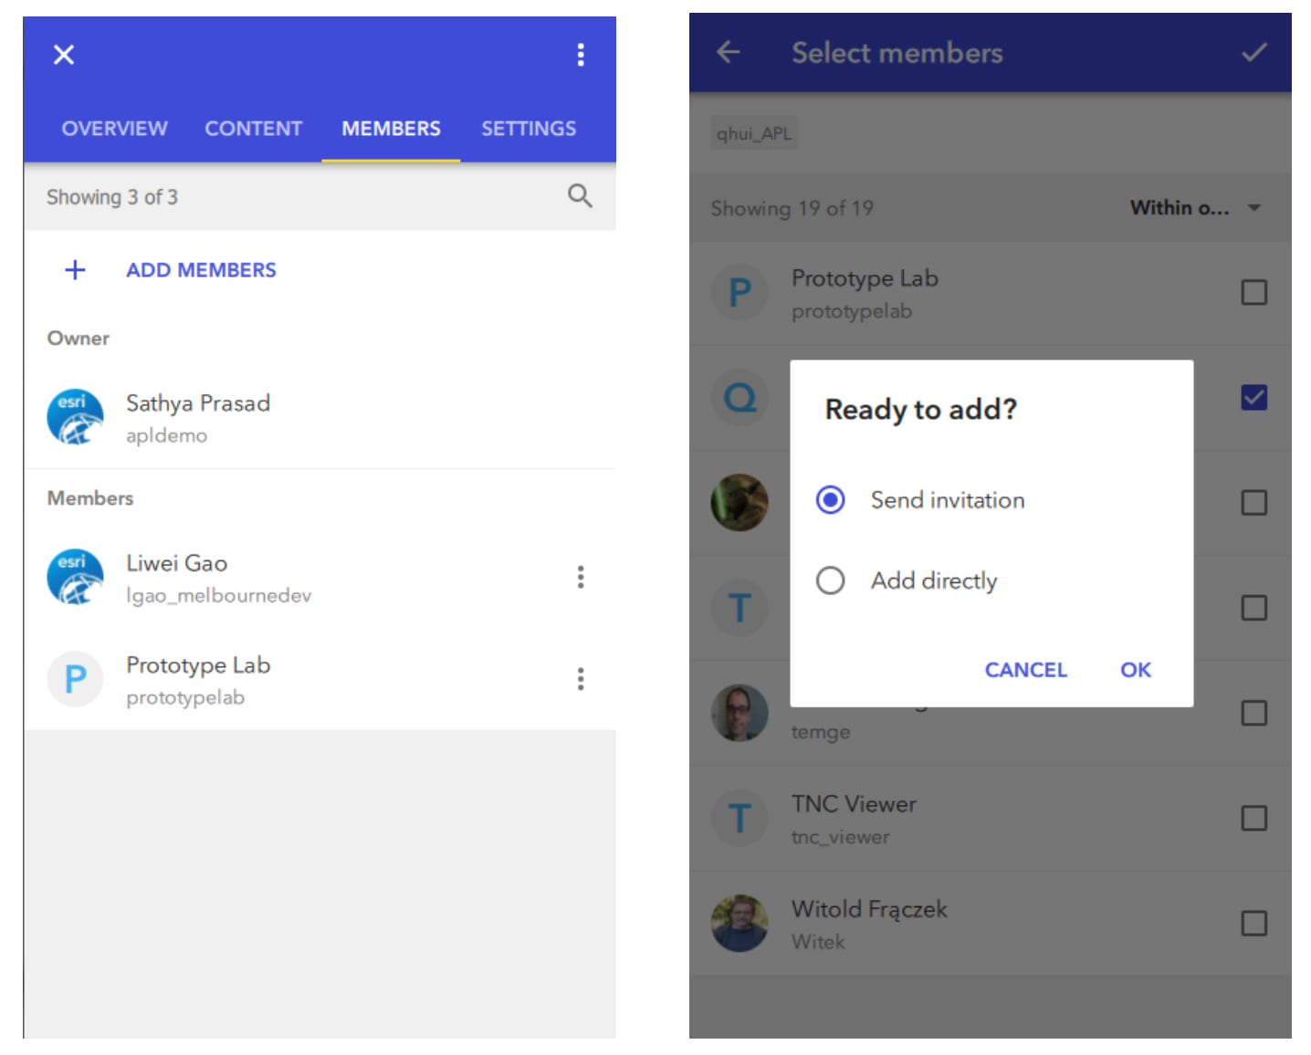
Task: Open the Settings tab
Action: click(529, 129)
